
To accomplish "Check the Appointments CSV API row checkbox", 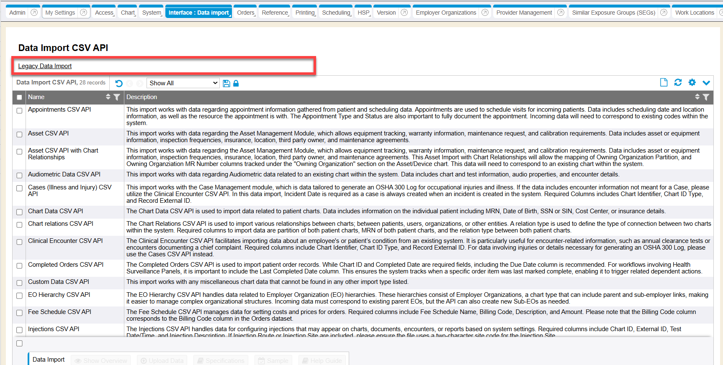I will pos(19,111).
